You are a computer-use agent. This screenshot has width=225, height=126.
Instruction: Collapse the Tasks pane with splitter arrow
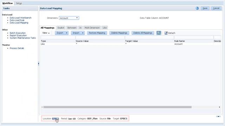pos(38,63)
